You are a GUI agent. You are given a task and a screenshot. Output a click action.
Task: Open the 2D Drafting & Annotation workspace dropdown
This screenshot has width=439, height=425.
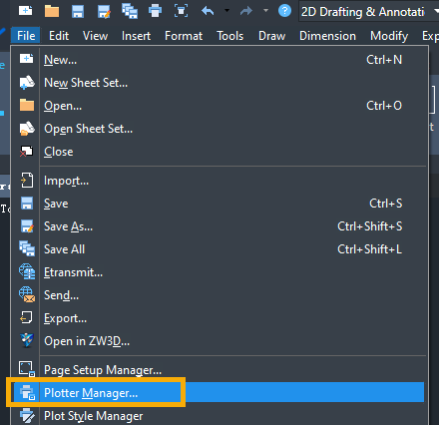(x=369, y=12)
